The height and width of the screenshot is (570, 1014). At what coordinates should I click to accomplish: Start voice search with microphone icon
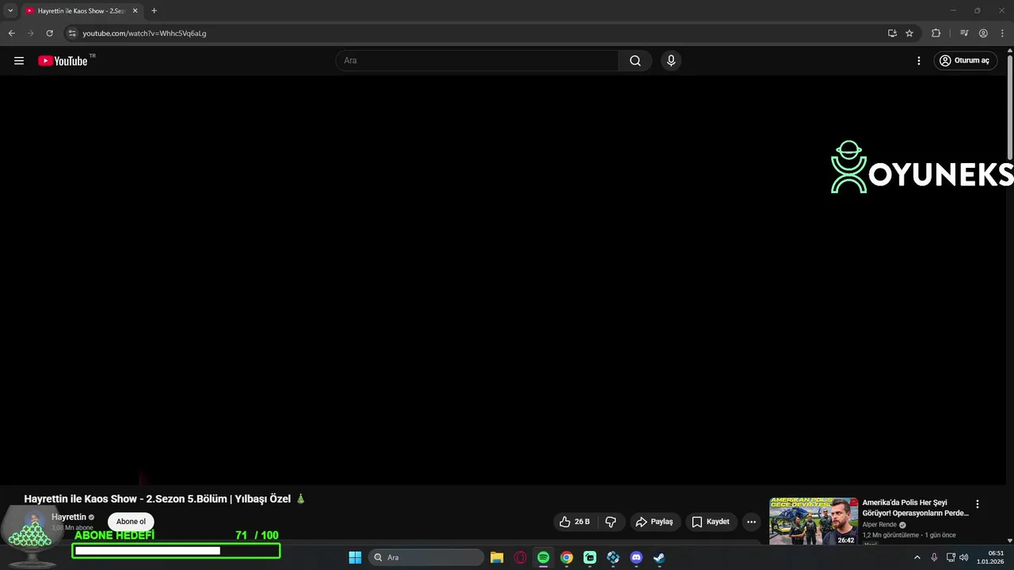[x=671, y=61]
